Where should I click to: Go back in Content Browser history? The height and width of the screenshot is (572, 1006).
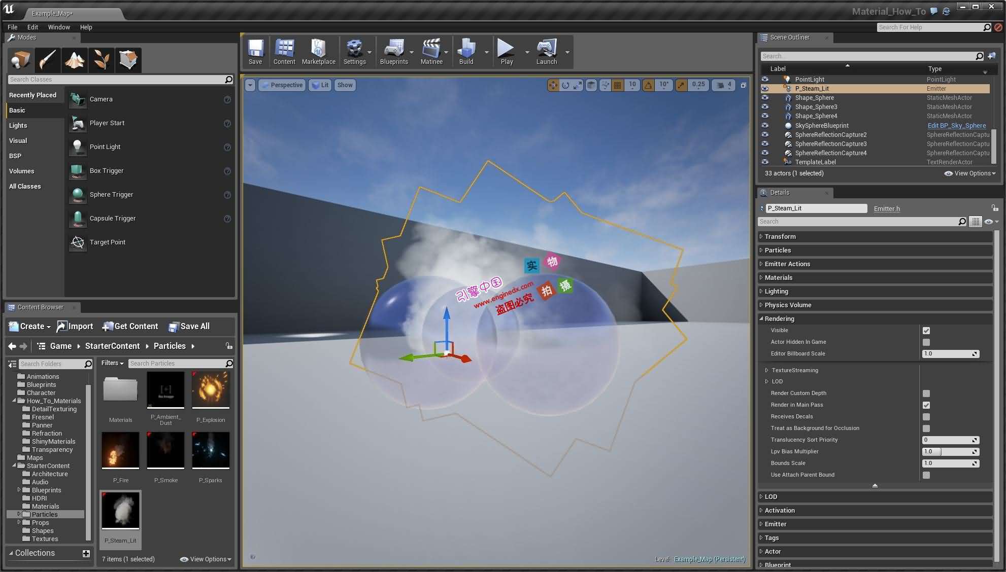click(12, 346)
